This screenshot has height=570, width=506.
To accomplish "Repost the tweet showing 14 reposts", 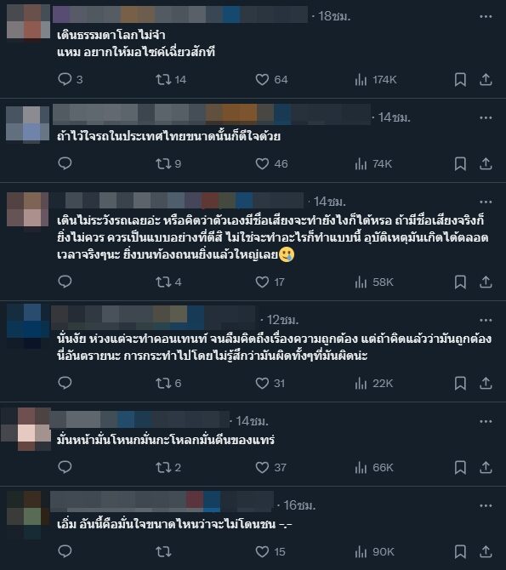I will coord(163,79).
